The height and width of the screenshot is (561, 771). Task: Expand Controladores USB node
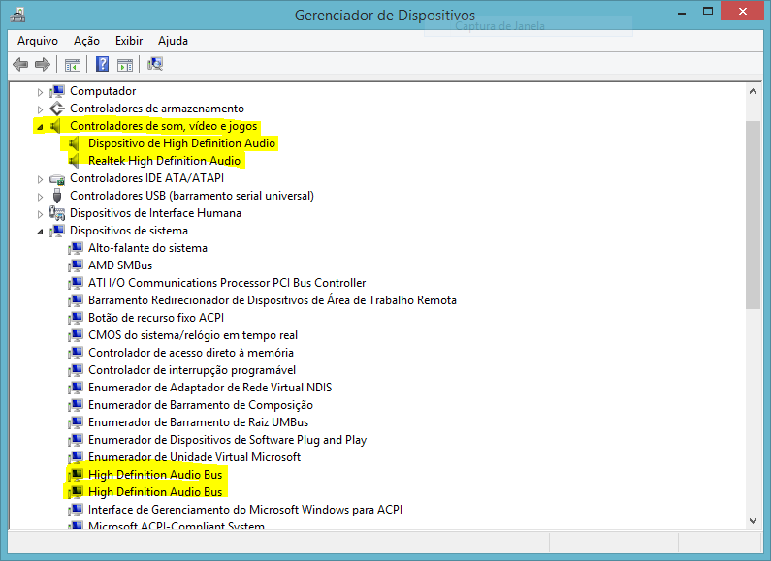41,197
